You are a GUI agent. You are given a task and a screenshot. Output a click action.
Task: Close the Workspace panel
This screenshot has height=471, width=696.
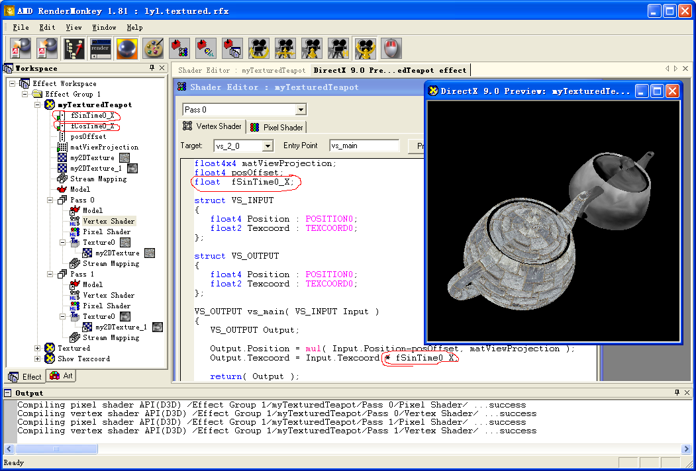(x=162, y=68)
